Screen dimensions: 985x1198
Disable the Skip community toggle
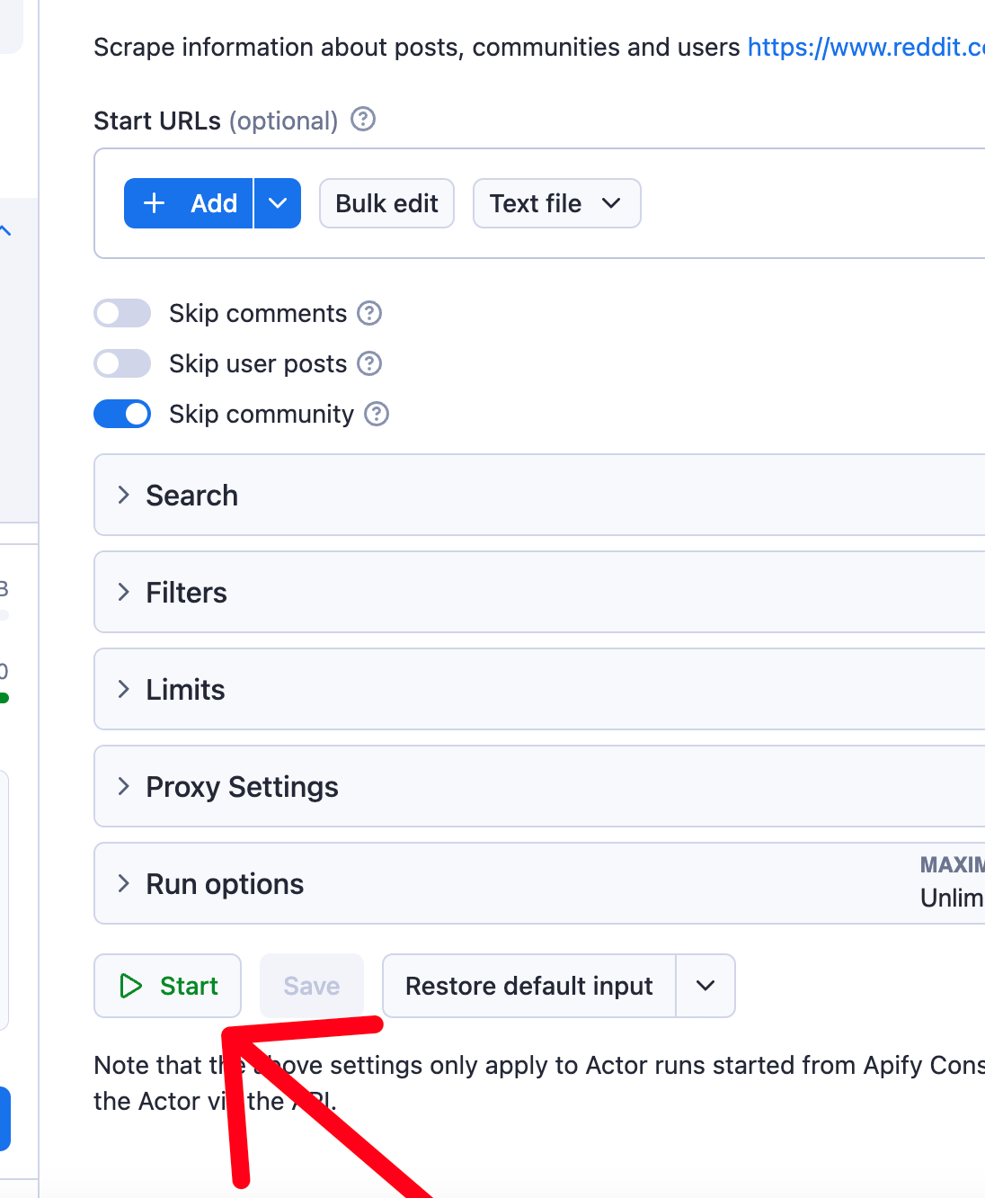pos(122,414)
